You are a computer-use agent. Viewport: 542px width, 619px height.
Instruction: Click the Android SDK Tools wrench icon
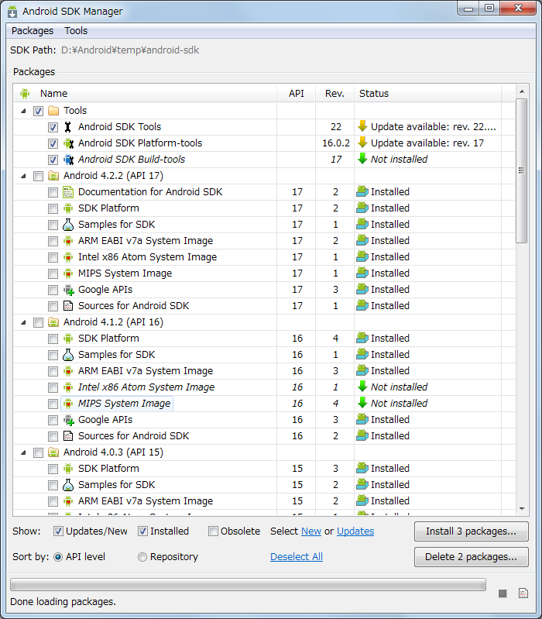click(68, 127)
